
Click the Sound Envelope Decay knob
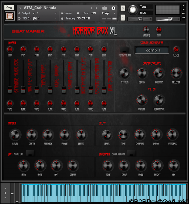coord(142,73)
